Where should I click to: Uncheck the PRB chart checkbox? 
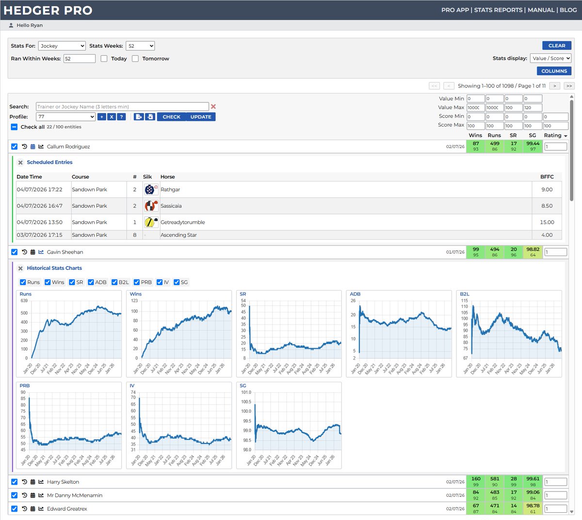point(137,282)
